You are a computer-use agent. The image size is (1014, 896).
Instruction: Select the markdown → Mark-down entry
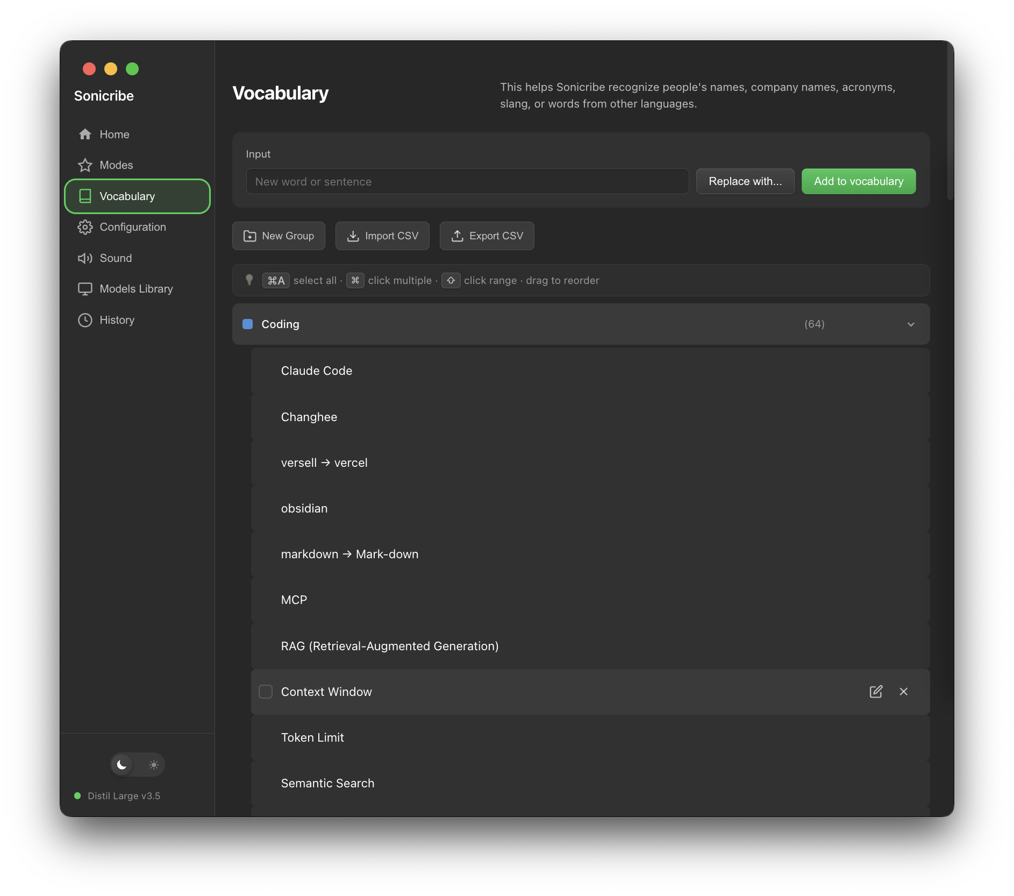click(590, 554)
